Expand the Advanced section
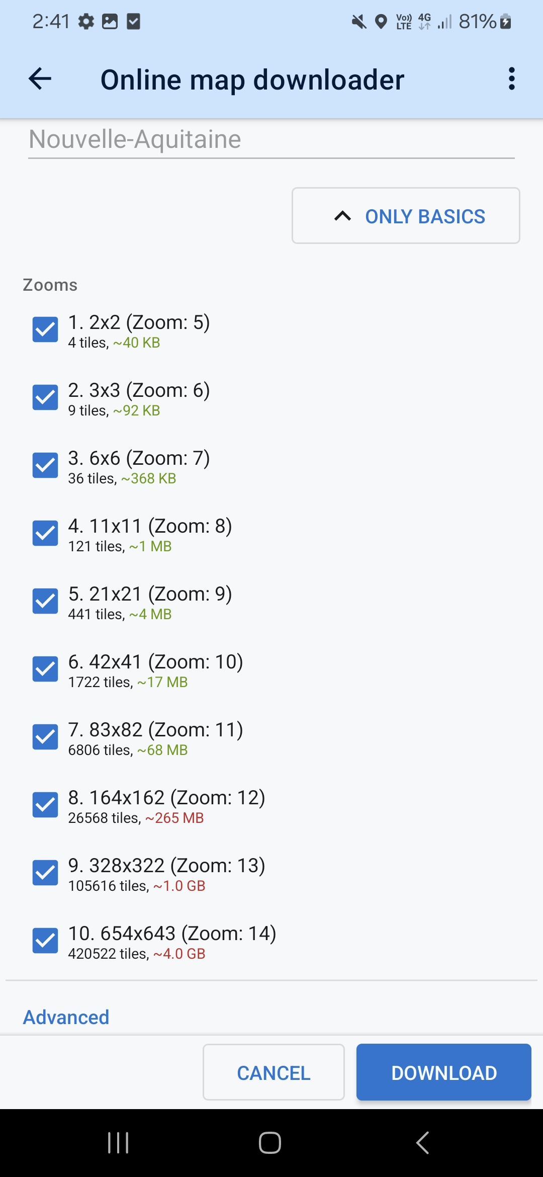Viewport: 543px width, 1177px height. click(x=66, y=1017)
